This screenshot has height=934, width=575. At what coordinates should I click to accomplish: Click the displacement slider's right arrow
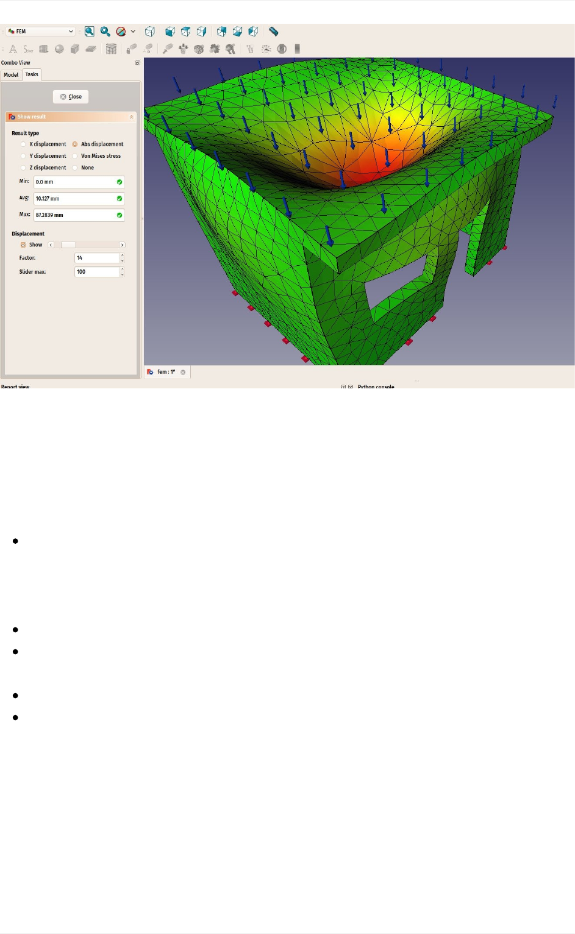(x=122, y=245)
